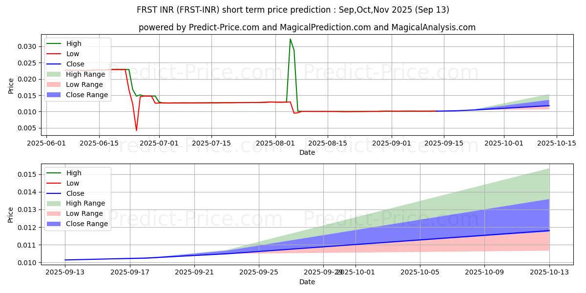
Task: Click the Low Range swatch in bottom legend
Action: point(55,213)
